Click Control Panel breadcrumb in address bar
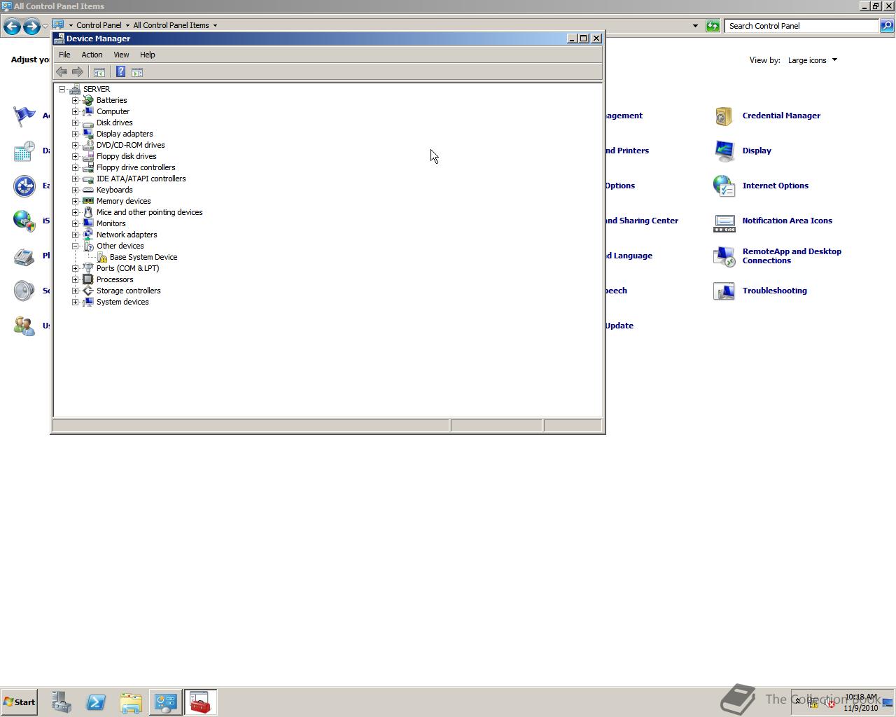 coord(99,25)
